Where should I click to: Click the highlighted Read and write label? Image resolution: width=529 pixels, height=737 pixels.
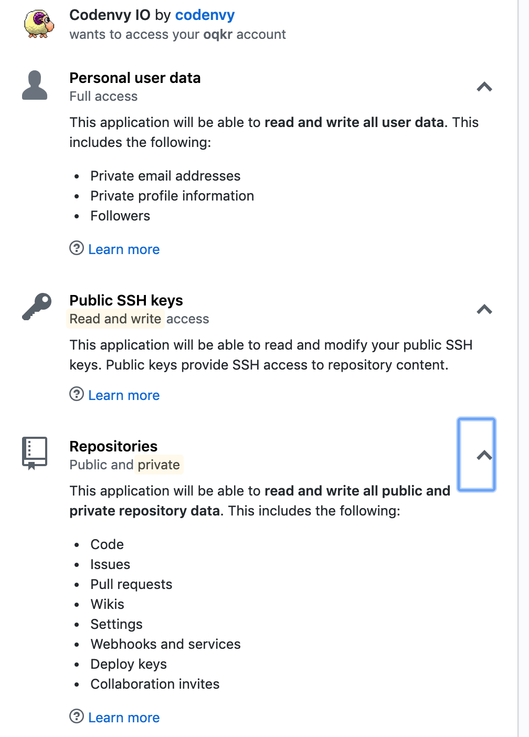(115, 319)
